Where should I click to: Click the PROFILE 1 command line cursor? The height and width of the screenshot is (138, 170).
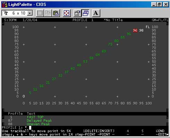30,128
